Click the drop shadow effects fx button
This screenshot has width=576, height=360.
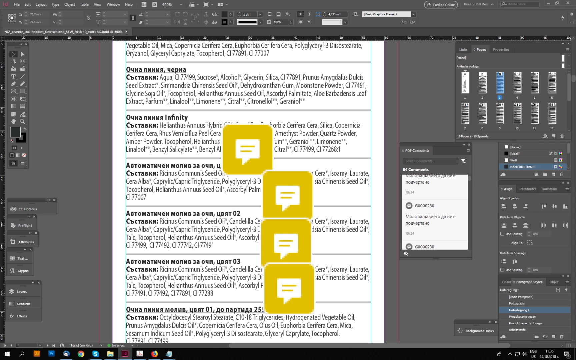[288, 14]
